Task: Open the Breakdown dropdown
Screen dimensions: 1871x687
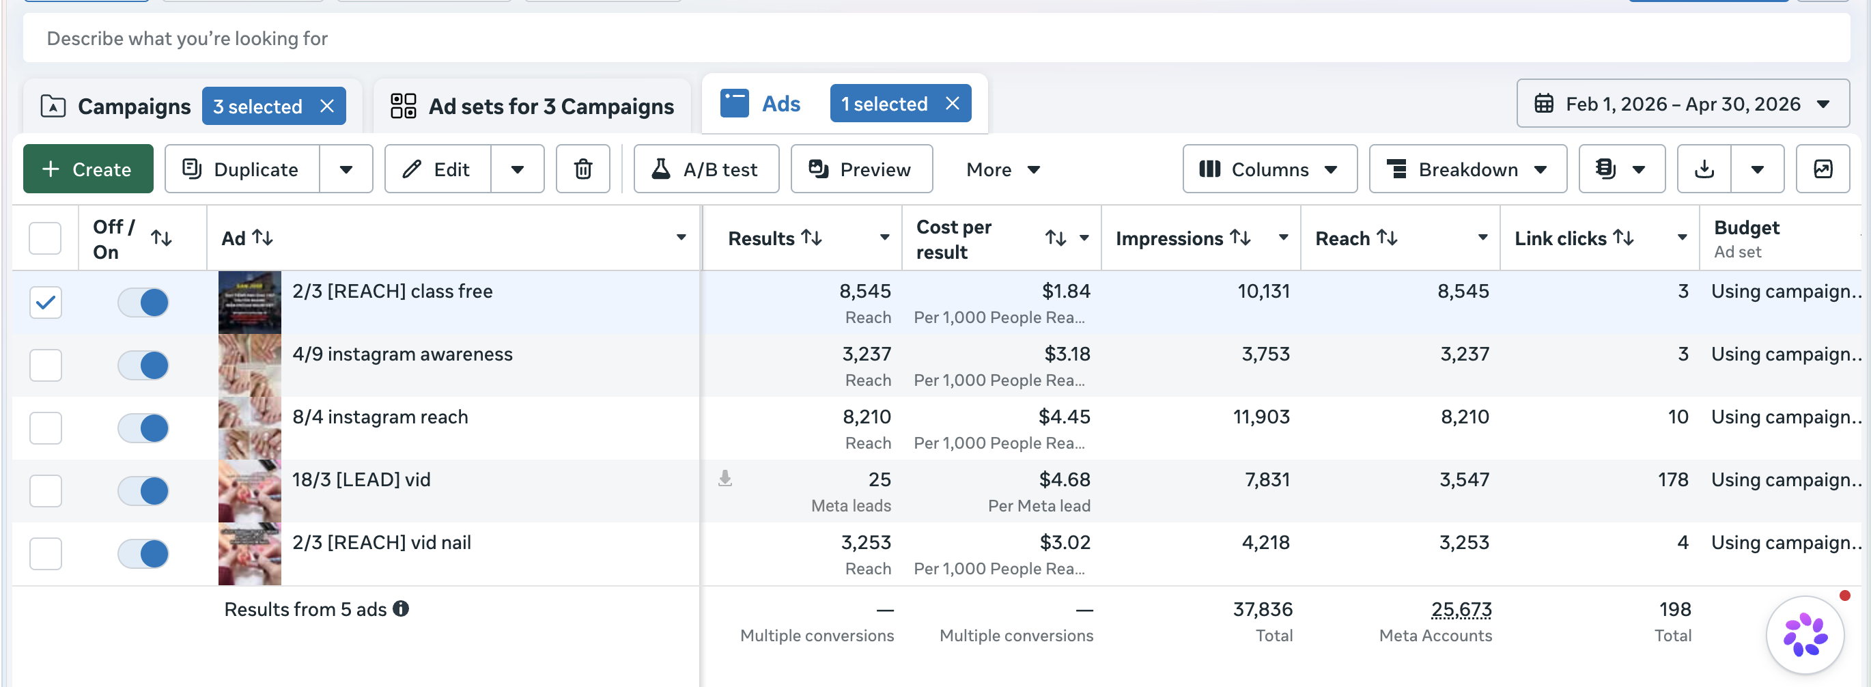Action: pos(1468,169)
